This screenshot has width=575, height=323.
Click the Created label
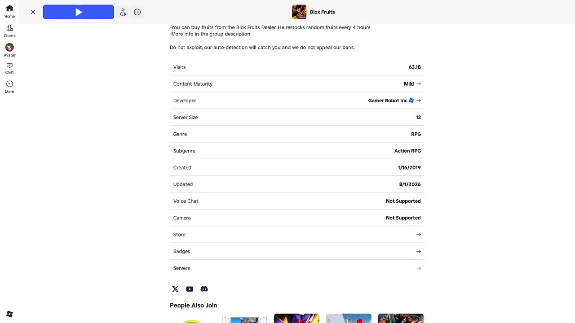point(182,168)
